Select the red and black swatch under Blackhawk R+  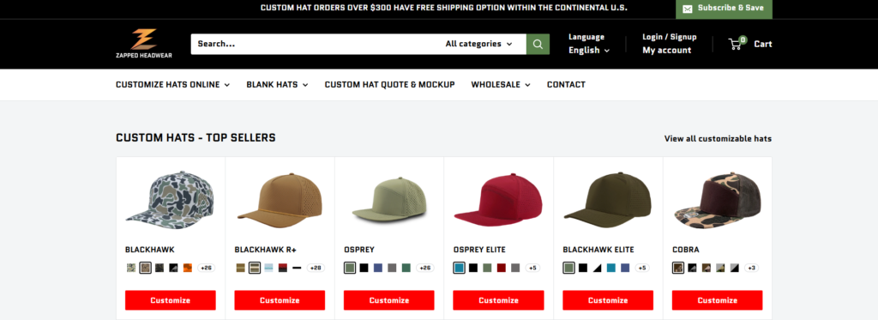[x=283, y=268]
